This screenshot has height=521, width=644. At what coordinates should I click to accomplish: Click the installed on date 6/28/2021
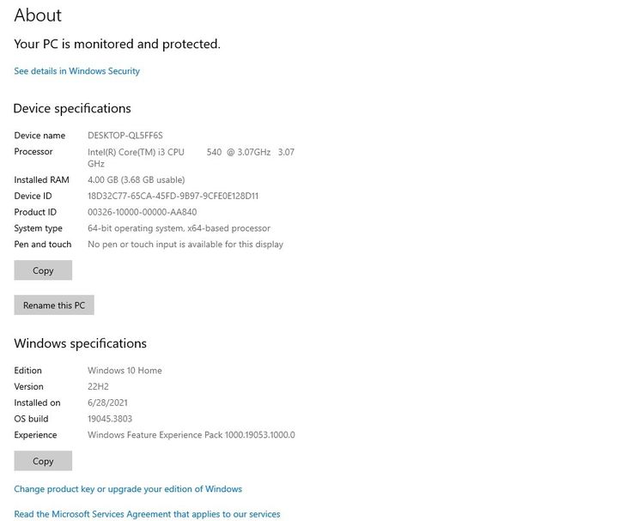click(108, 403)
